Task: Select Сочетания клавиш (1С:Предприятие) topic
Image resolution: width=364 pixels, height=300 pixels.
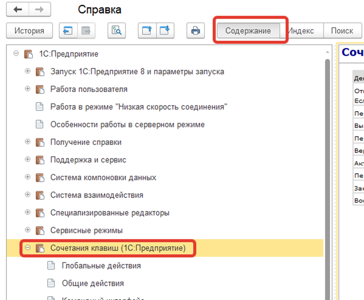Action: pyautogui.click(x=118, y=248)
